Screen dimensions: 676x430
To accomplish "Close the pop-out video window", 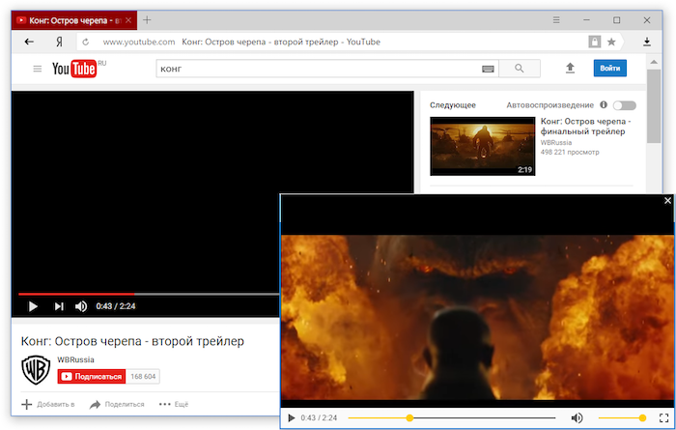I will pos(668,201).
